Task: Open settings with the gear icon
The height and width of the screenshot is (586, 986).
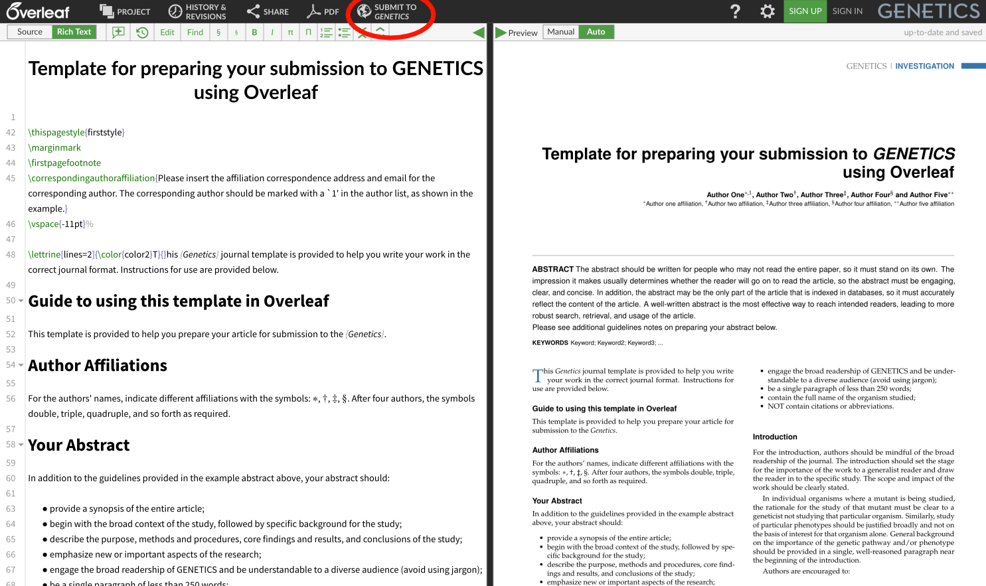Action: click(x=768, y=11)
